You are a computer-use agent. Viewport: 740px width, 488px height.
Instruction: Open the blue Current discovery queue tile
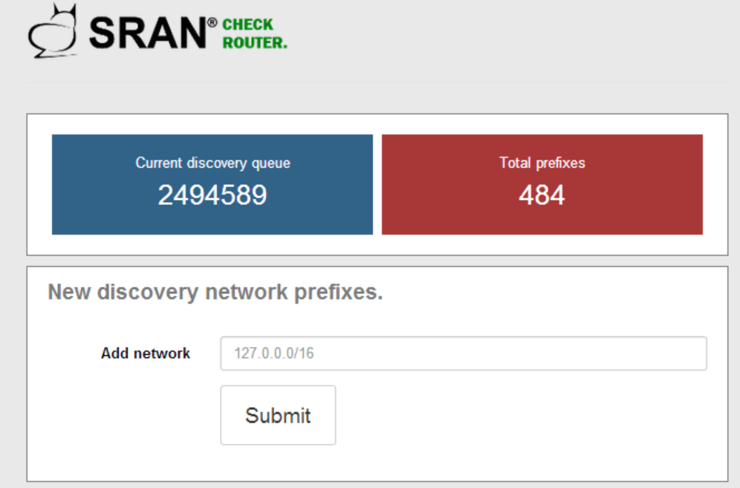pos(212,184)
